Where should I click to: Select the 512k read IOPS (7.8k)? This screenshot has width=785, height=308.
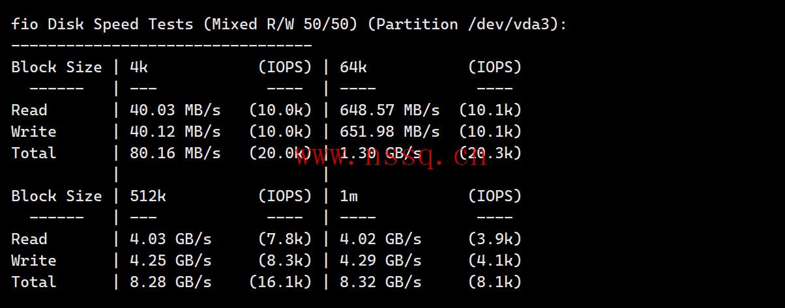coord(286,239)
